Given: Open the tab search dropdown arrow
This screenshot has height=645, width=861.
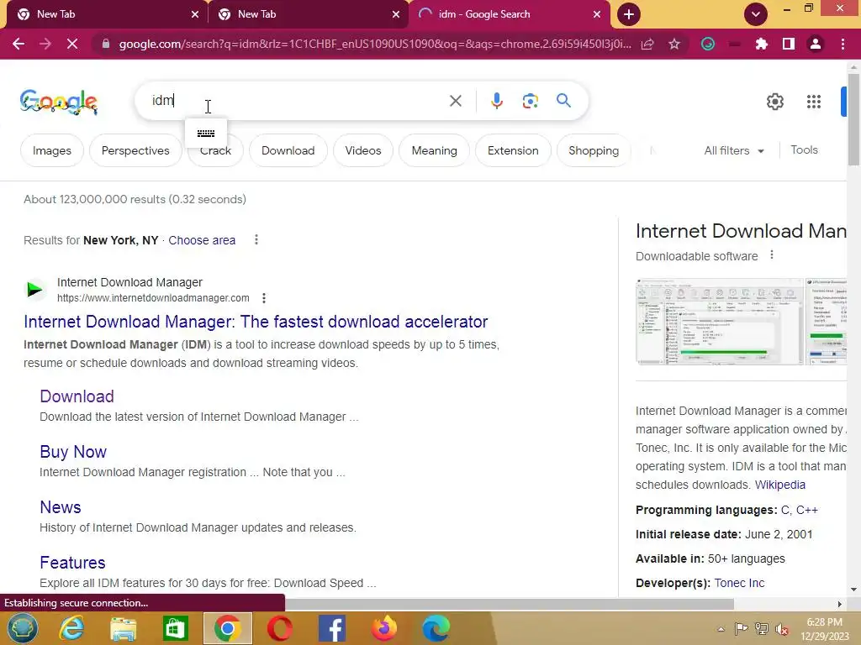Looking at the screenshot, I should point(756,14).
